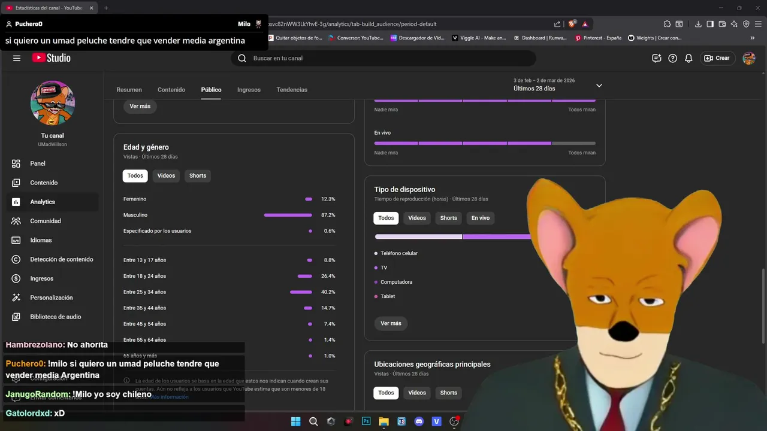The height and width of the screenshot is (431, 767).
Task: Click the Brave Rewards triangle icon
Action: pos(585,24)
